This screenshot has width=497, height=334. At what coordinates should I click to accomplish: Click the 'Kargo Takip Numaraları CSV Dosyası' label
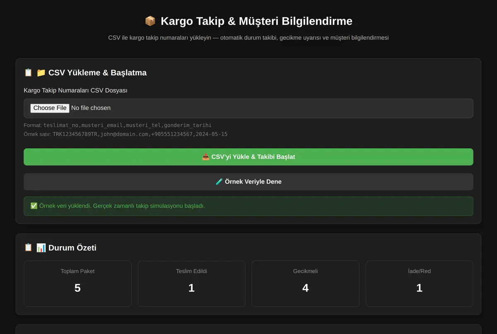tap(75, 90)
